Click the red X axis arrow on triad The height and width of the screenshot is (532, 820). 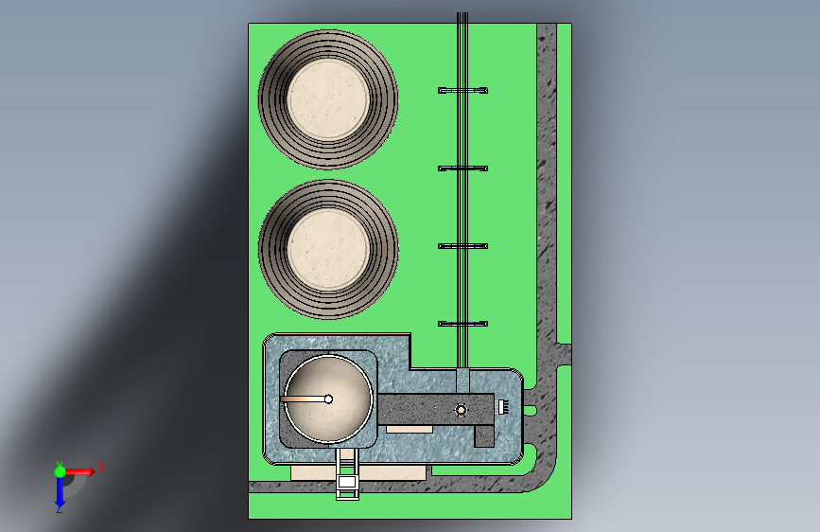point(81,471)
